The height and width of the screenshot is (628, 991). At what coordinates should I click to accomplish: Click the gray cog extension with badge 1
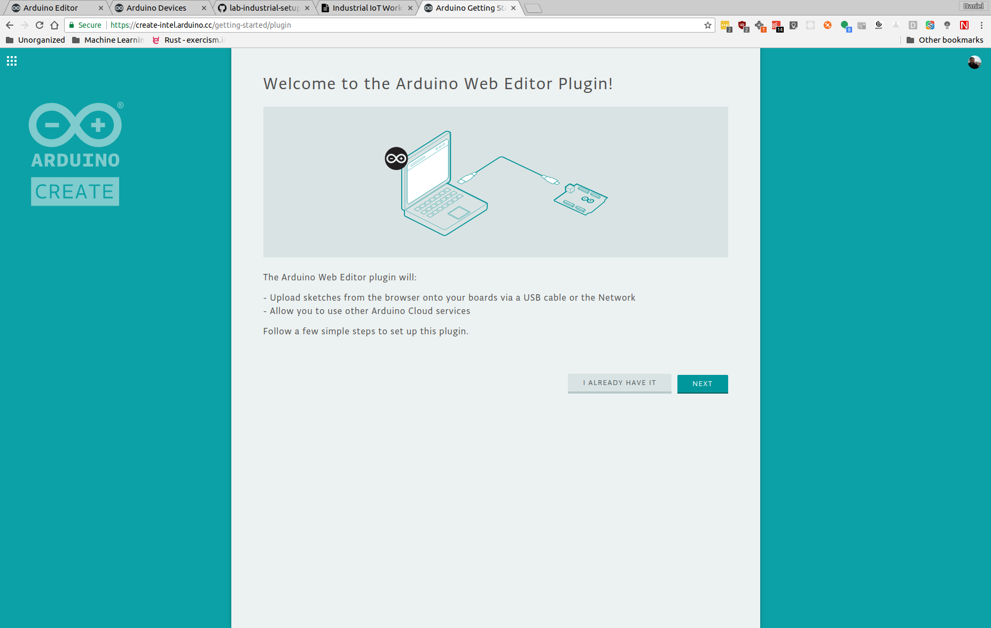click(760, 25)
